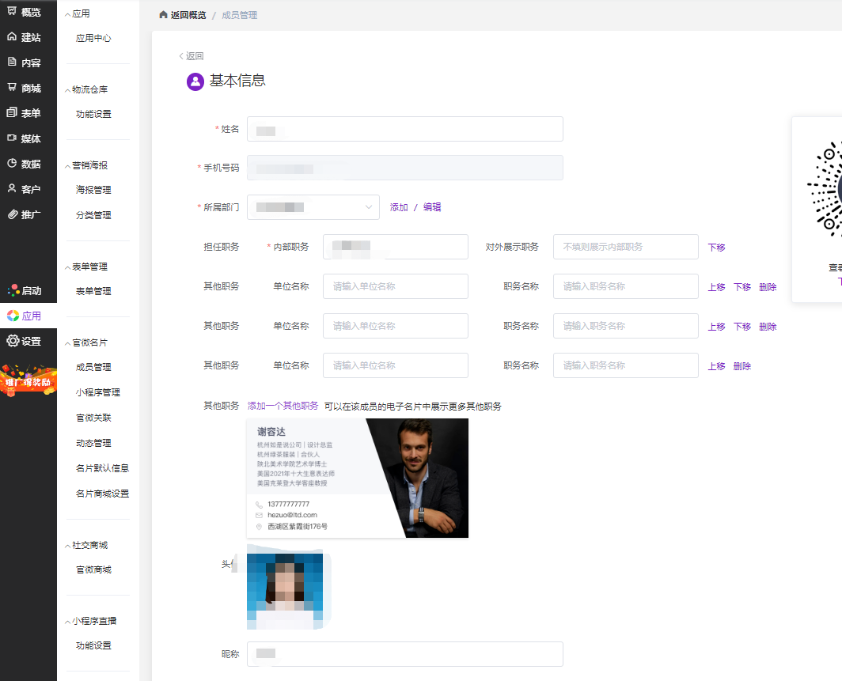Open the 媒体 media icon
The image size is (842, 681).
12,138
